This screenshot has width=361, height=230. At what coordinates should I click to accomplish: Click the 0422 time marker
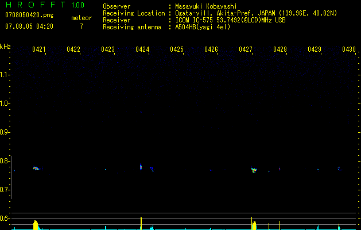pyautogui.click(x=73, y=49)
